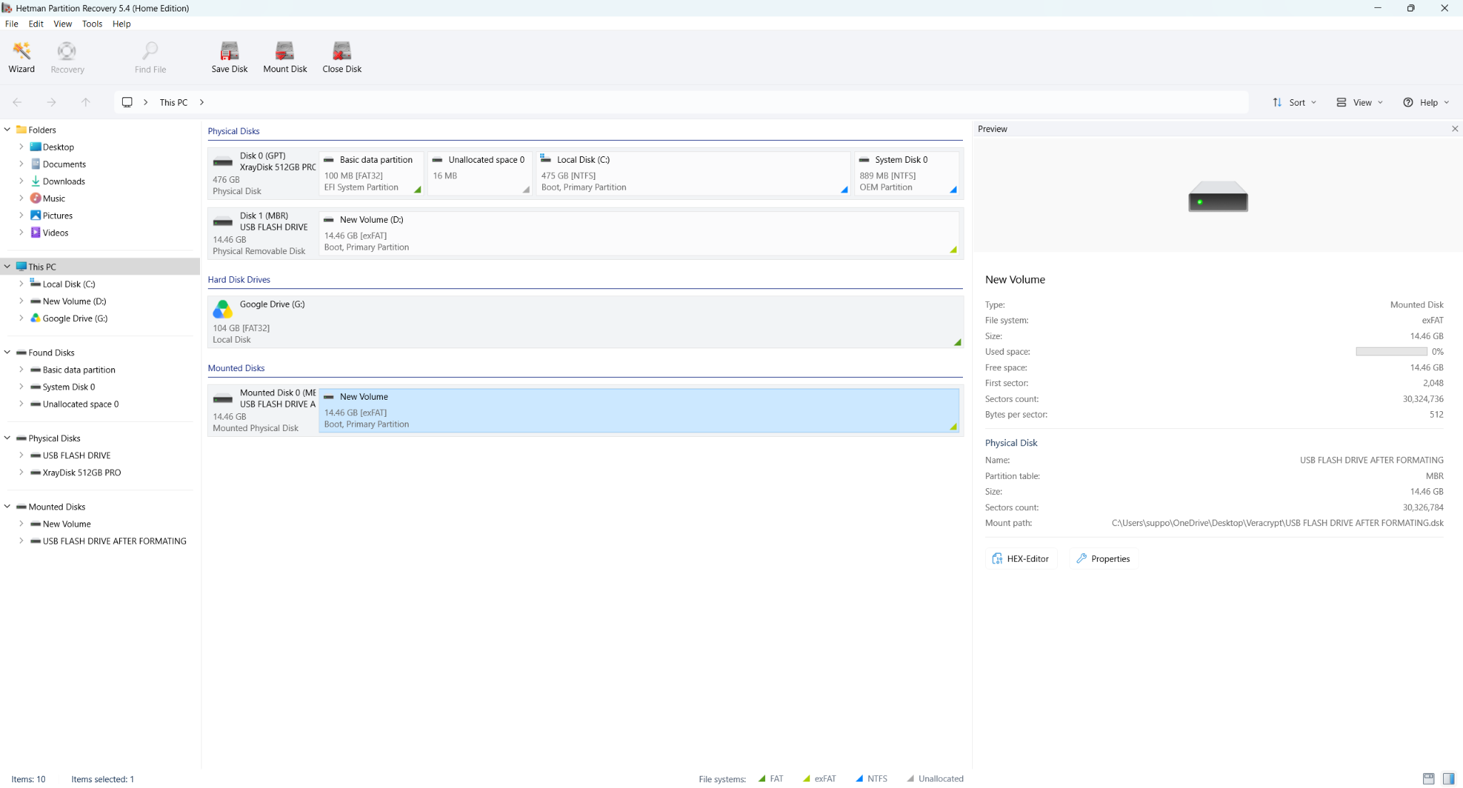Open Find File search tool
The image size is (1463, 788).
click(x=150, y=57)
